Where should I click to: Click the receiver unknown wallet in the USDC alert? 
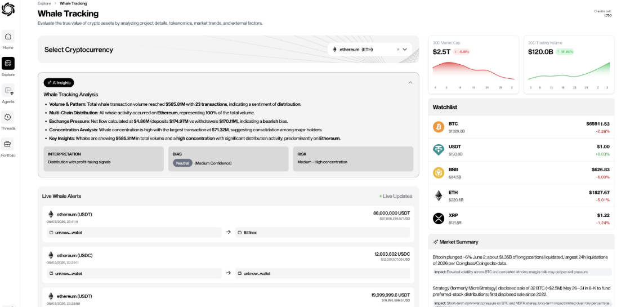tap(322, 273)
